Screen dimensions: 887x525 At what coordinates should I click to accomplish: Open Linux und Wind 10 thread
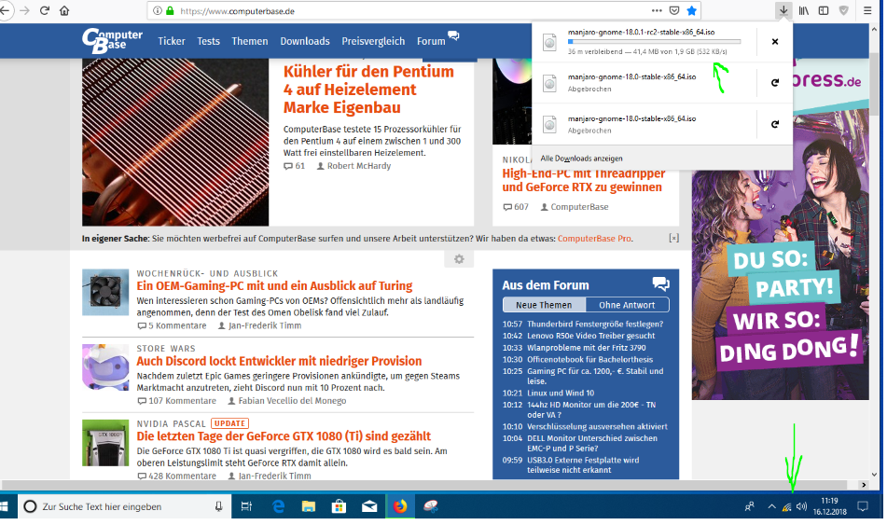coord(561,394)
